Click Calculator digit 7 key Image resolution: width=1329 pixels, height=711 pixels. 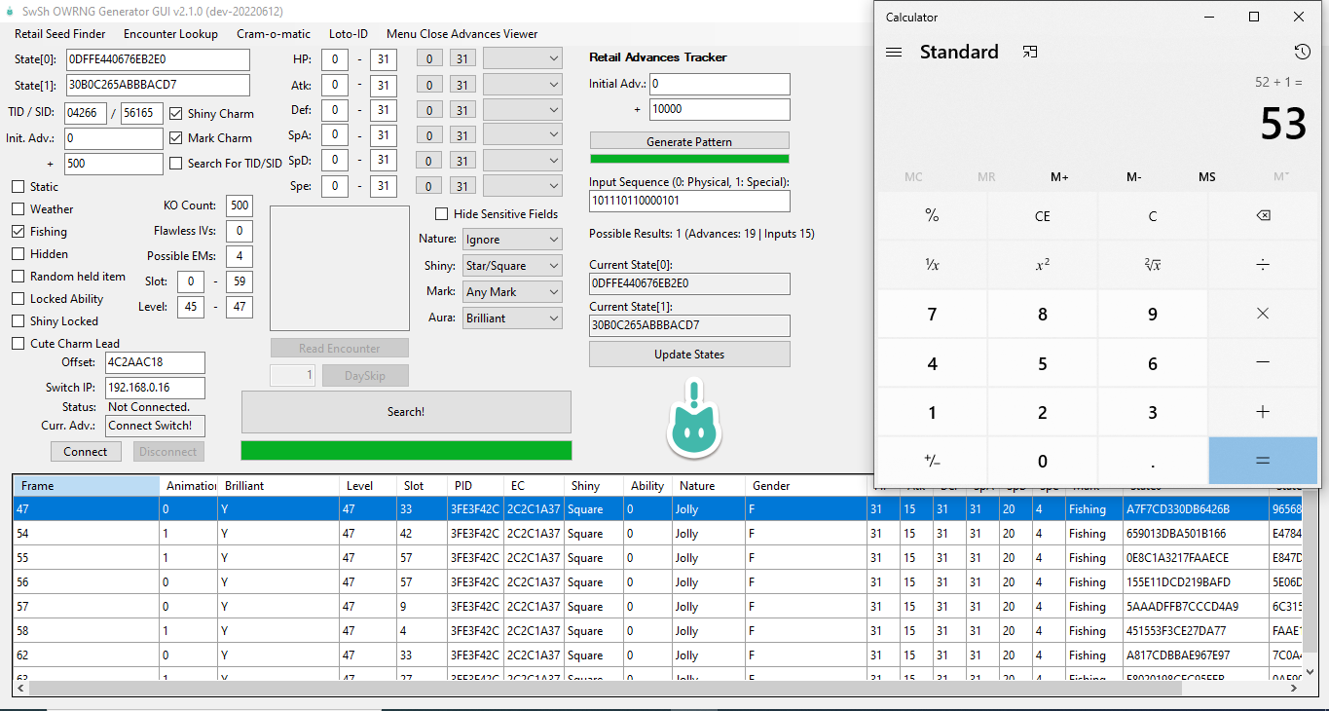point(932,314)
